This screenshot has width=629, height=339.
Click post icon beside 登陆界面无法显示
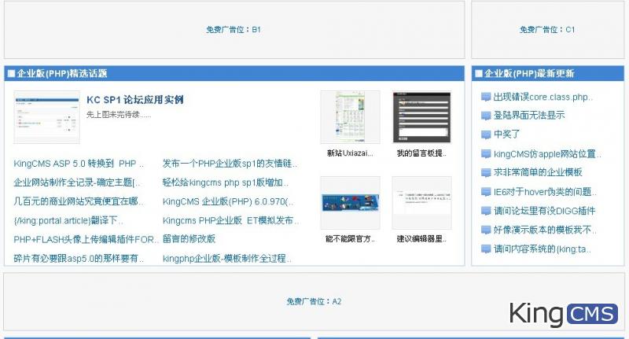click(x=486, y=116)
